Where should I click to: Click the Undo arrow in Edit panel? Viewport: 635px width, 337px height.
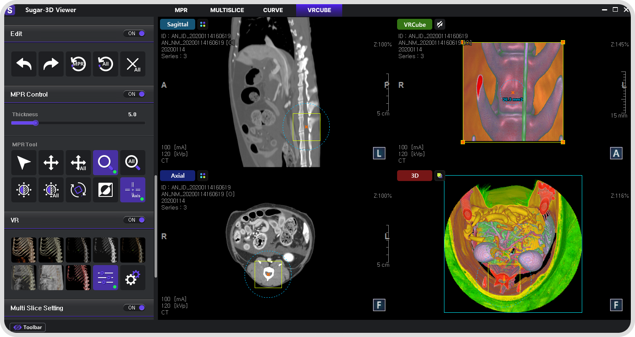point(24,64)
